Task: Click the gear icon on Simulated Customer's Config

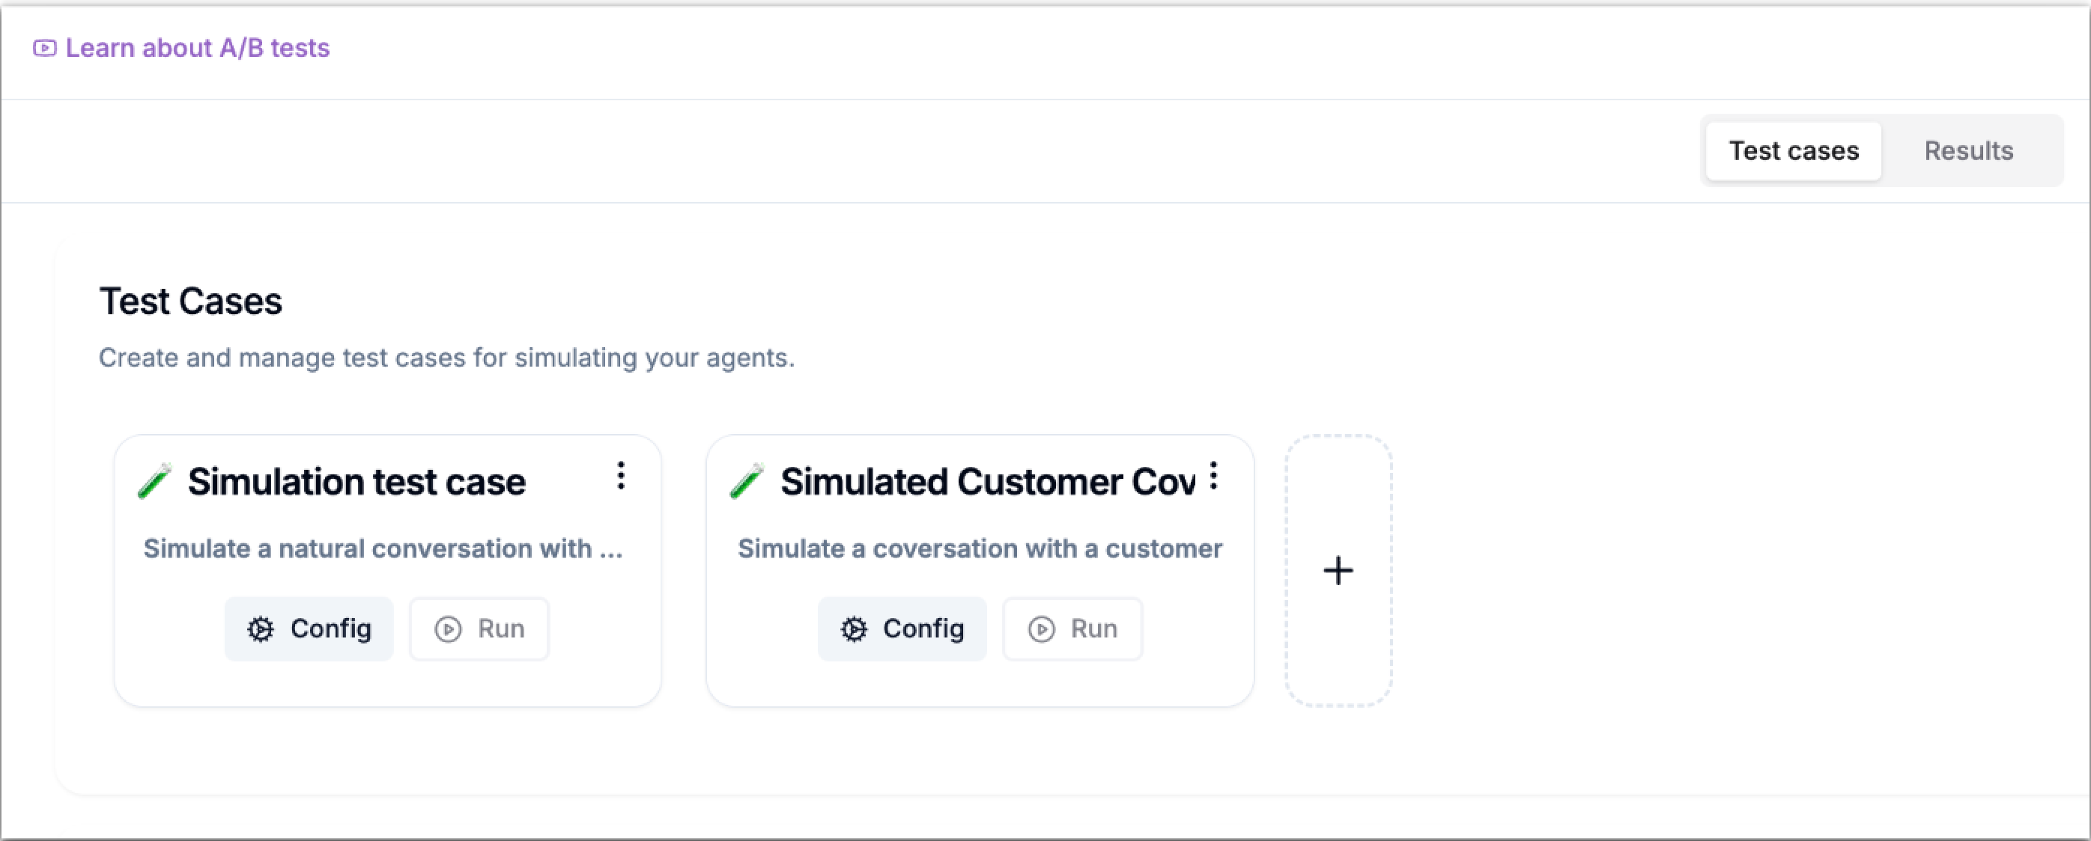Action: click(854, 629)
